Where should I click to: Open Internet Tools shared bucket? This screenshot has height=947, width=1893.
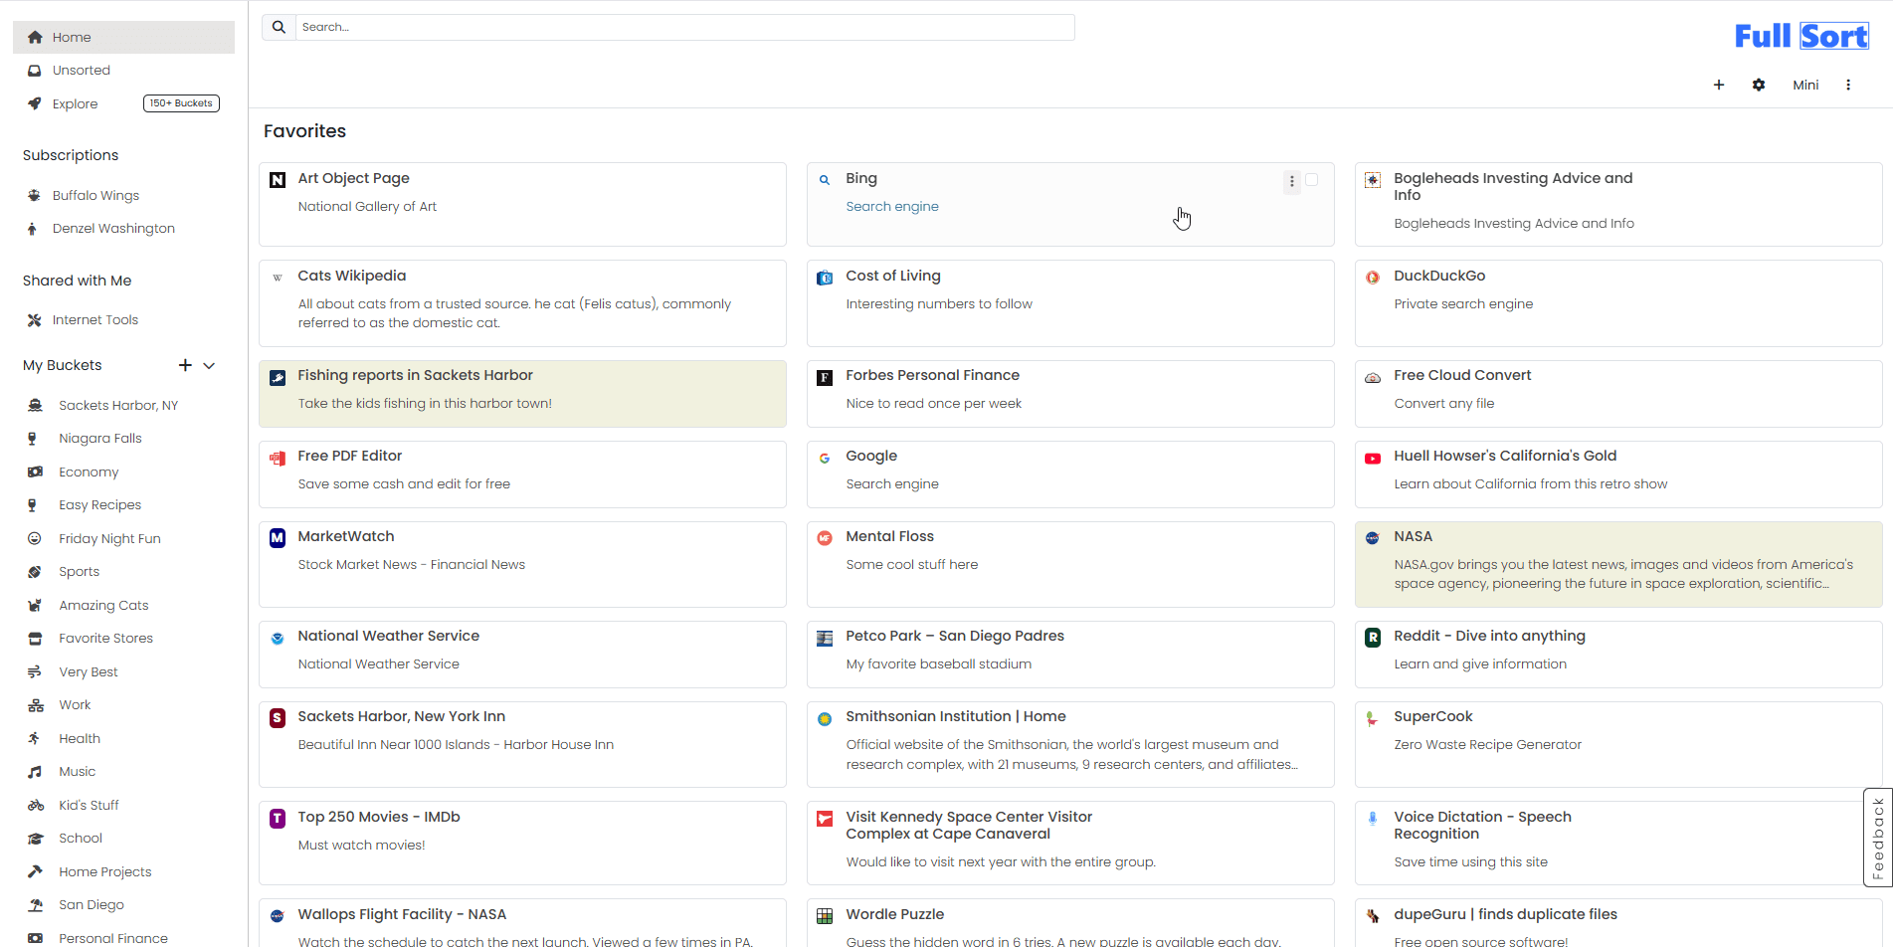pyautogui.click(x=95, y=319)
